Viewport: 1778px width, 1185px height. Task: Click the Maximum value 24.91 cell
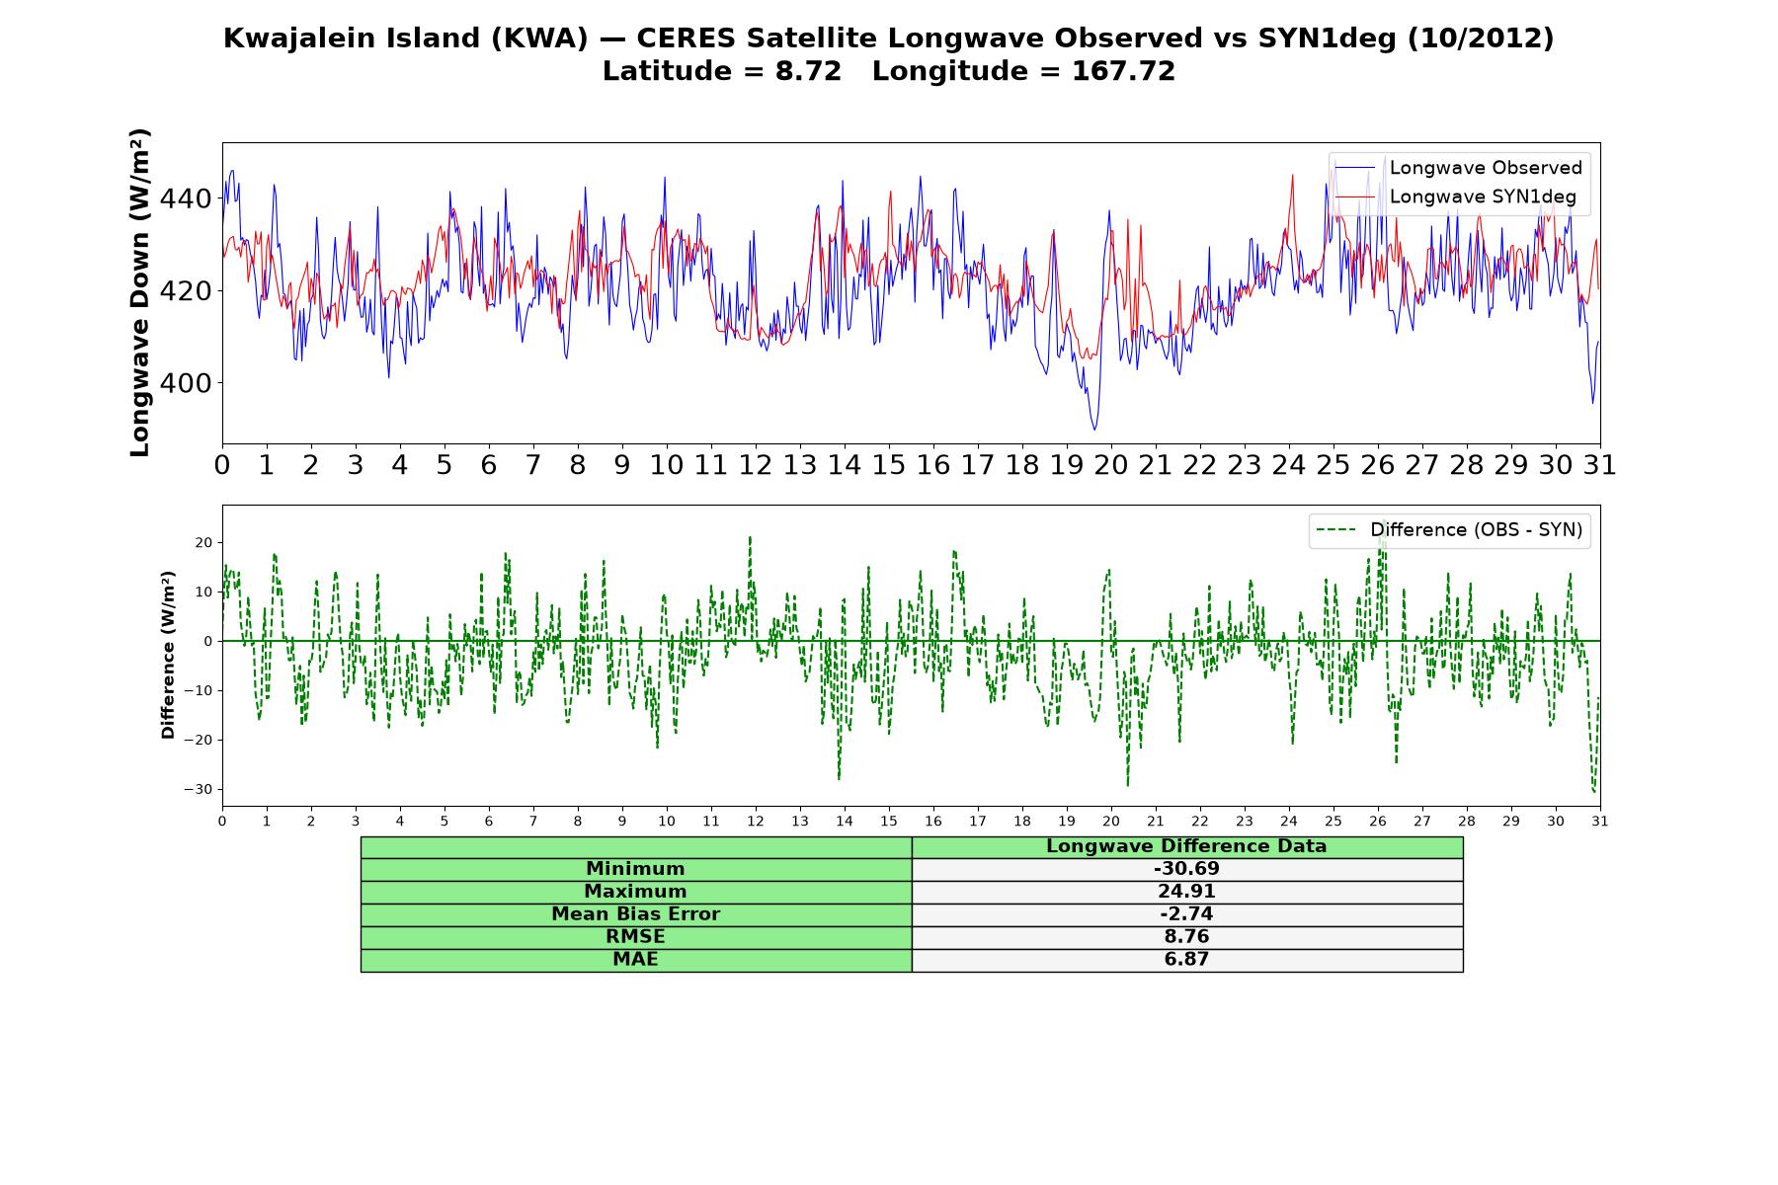coord(1186,892)
